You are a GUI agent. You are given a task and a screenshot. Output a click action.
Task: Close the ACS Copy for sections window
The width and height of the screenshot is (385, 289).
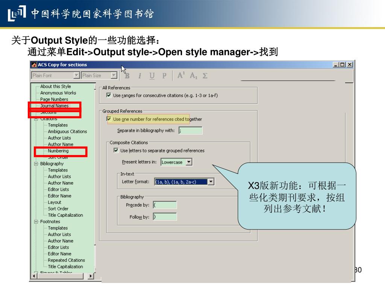[350, 65]
